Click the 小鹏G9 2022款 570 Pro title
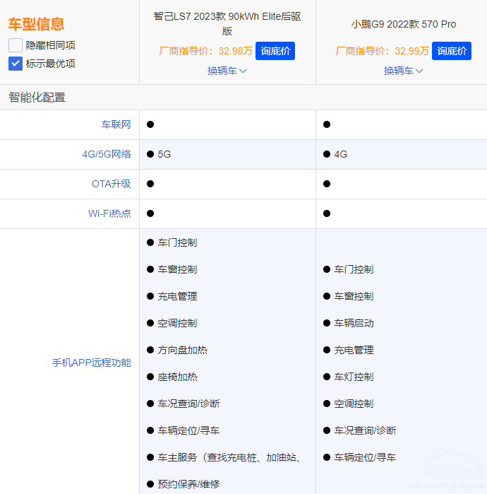 (403, 24)
